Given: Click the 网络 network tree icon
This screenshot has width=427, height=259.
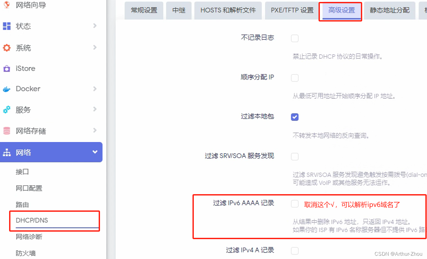Looking at the screenshot, I should (7, 152).
